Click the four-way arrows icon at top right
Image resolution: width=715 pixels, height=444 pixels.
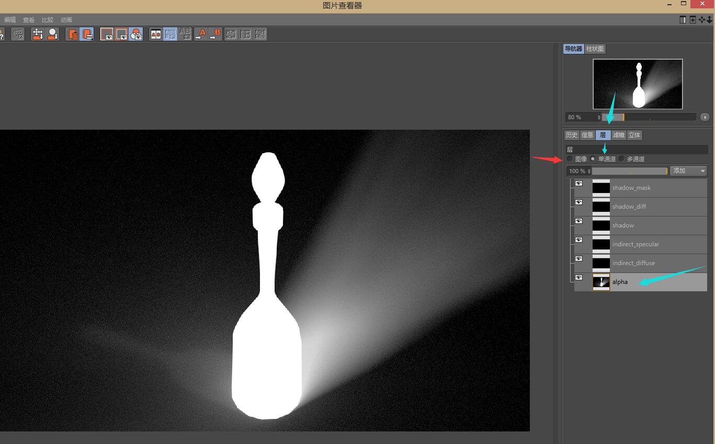coord(702,19)
